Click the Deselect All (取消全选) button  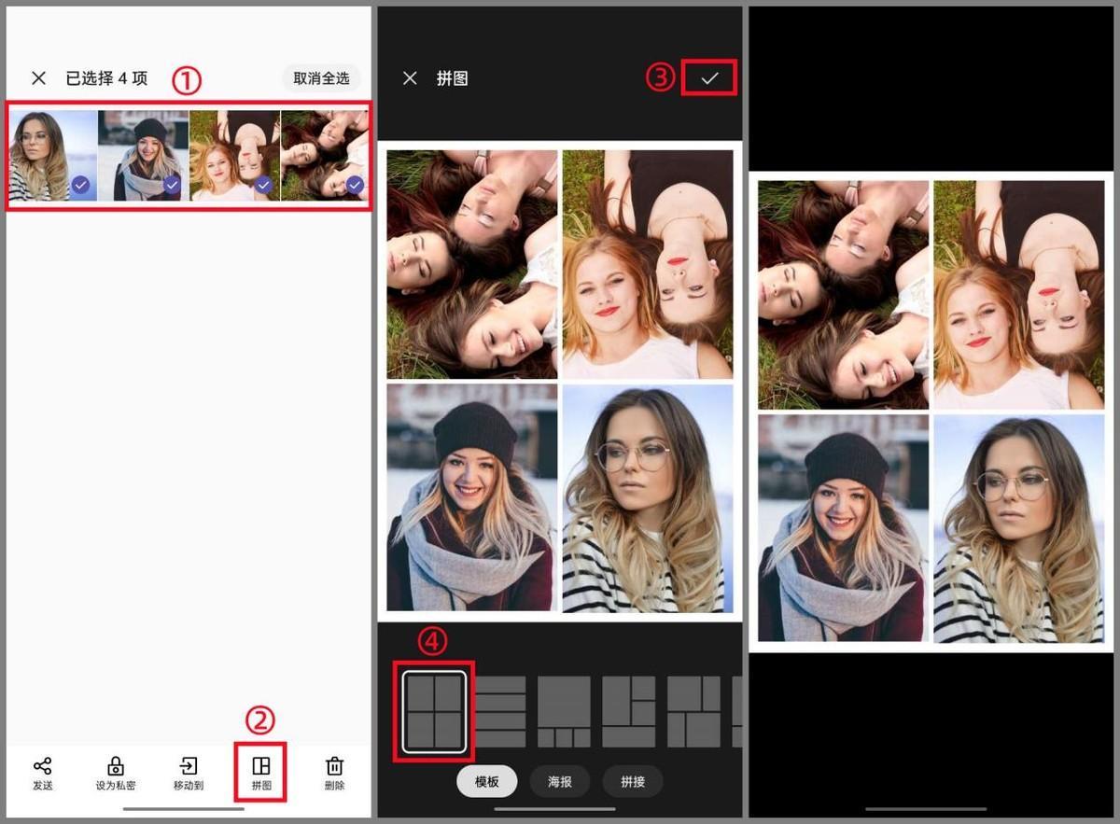point(321,78)
